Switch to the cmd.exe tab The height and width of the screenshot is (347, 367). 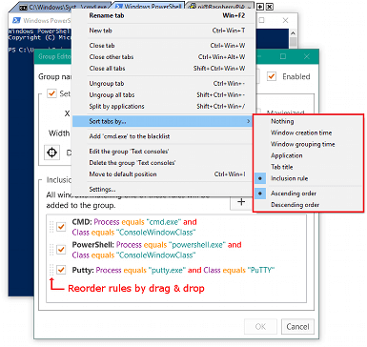[x=63, y=7]
